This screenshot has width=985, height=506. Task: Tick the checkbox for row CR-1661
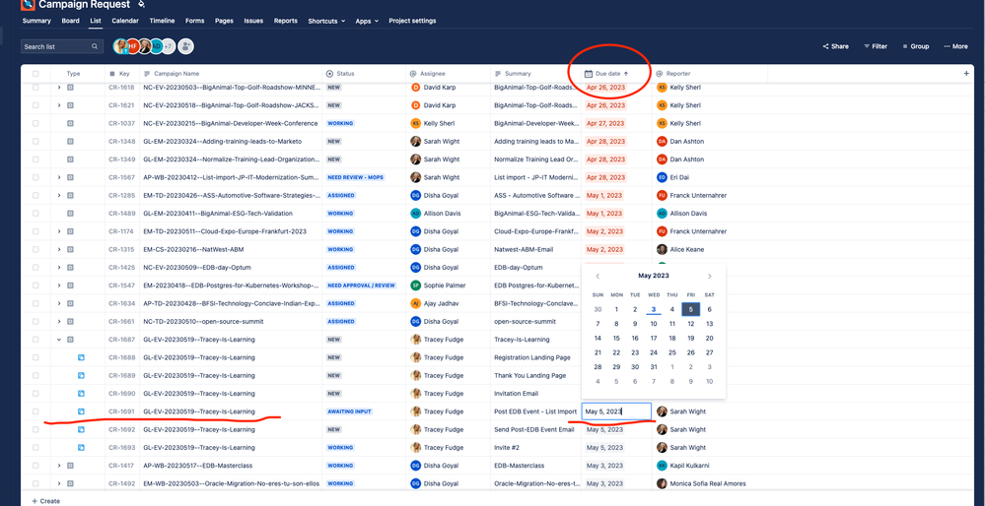[x=35, y=321]
